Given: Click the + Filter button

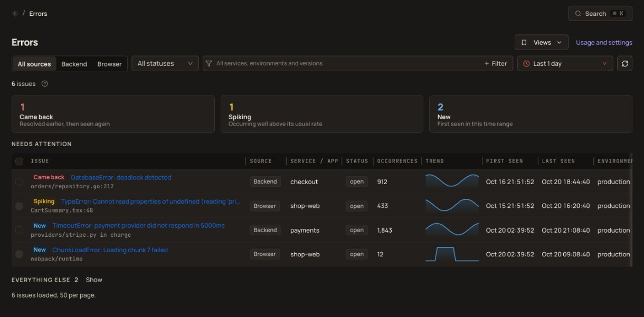Looking at the screenshot, I should tap(496, 63).
